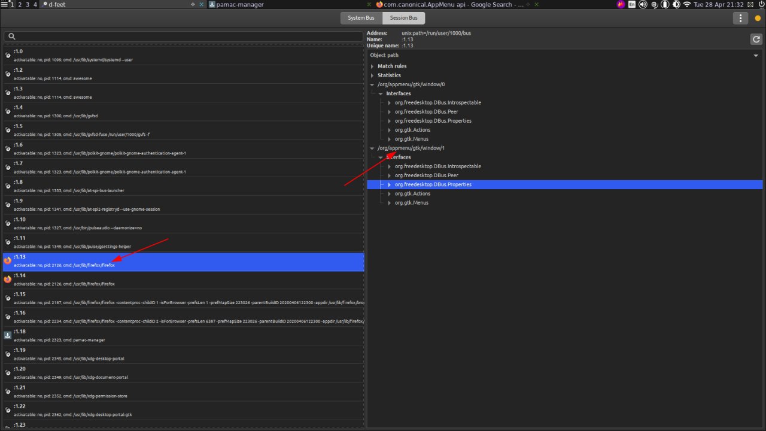This screenshot has width=766, height=431.
Task: Select bus name :1.15 firefox contentproc
Action: point(183,298)
